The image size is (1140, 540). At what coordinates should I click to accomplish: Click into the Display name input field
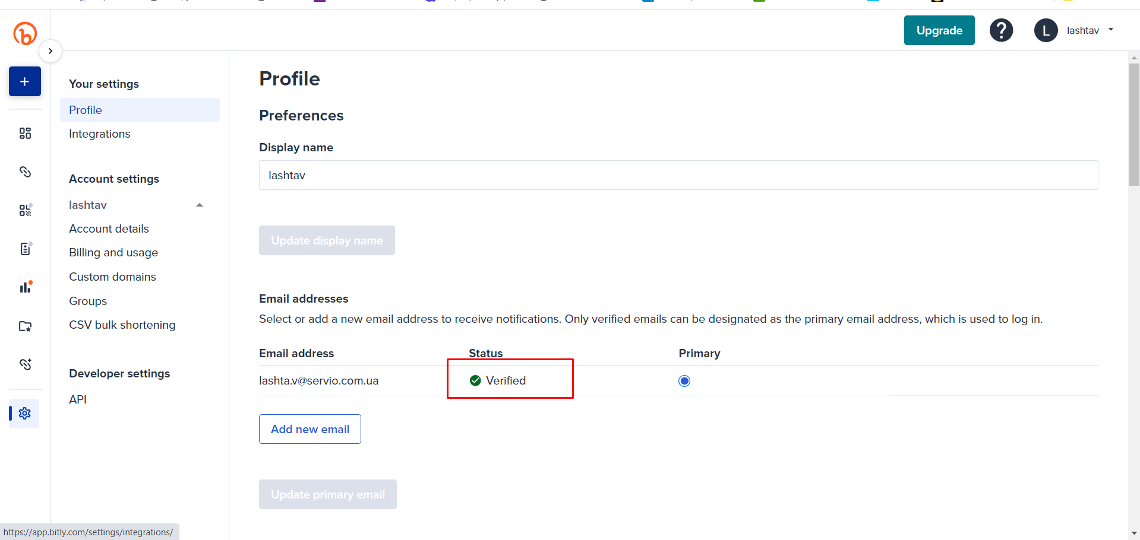pos(678,175)
